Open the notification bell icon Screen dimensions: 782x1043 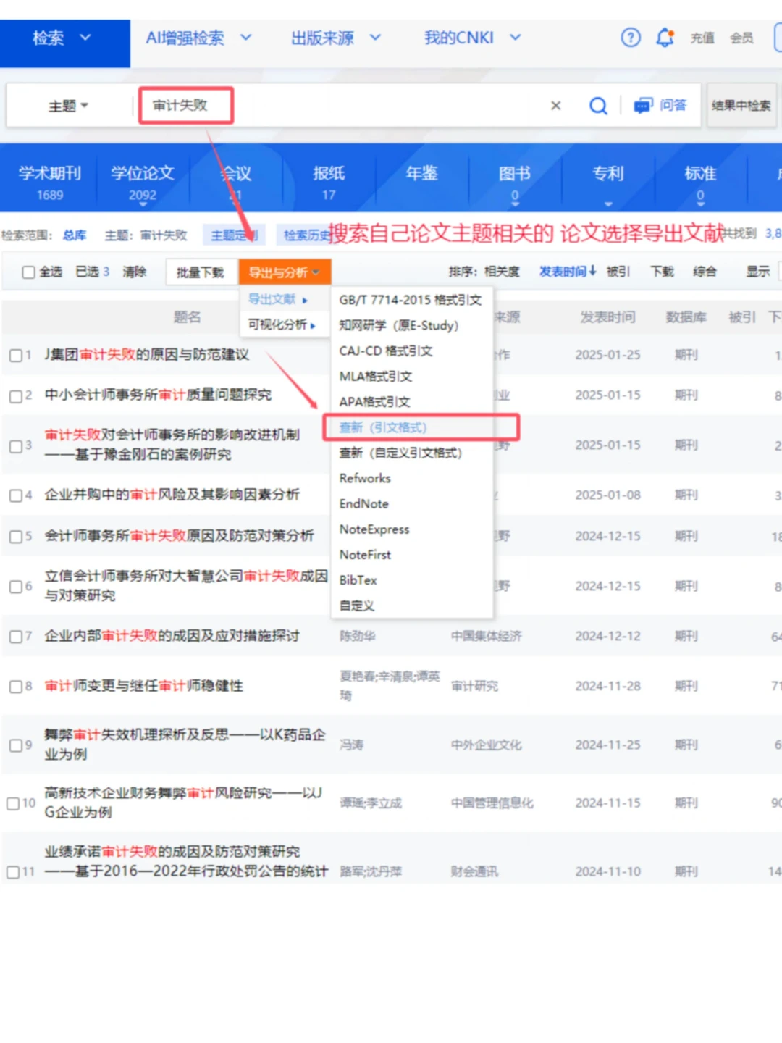point(665,38)
